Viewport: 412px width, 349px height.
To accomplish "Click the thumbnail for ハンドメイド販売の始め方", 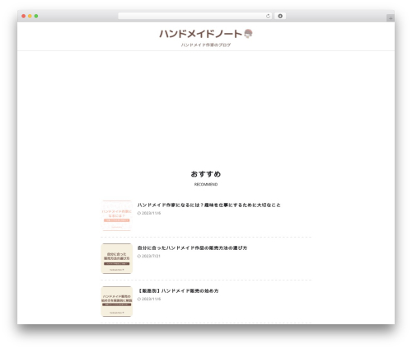I will [x=117, y=301].
